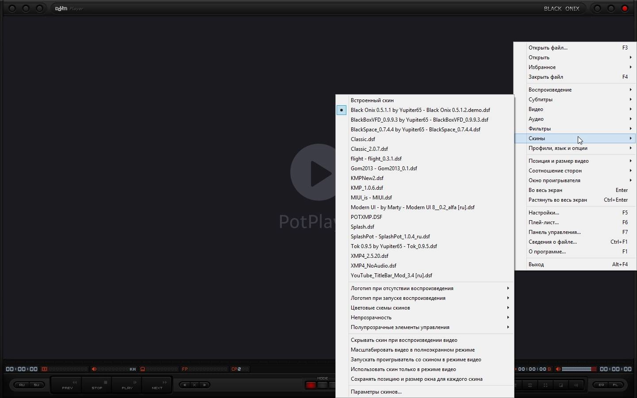
Task: Select the YouTube_TitleBar_Mod_3.4 skin
Action: 425,276
